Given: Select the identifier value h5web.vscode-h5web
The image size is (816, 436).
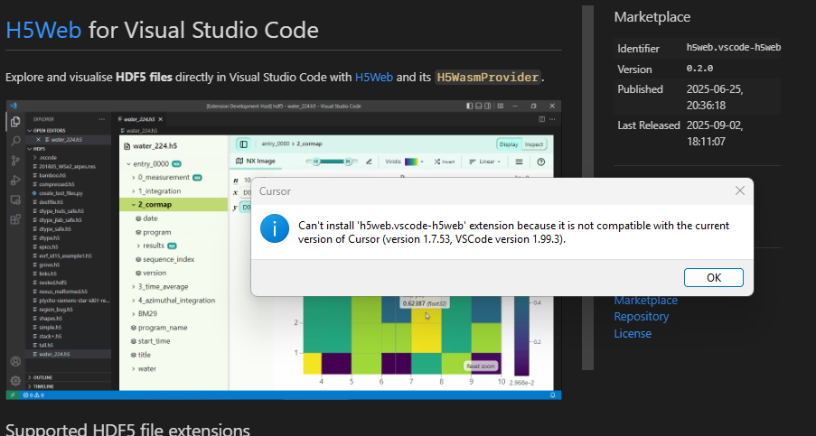Looking at the screenshot, I should [733, 47].
